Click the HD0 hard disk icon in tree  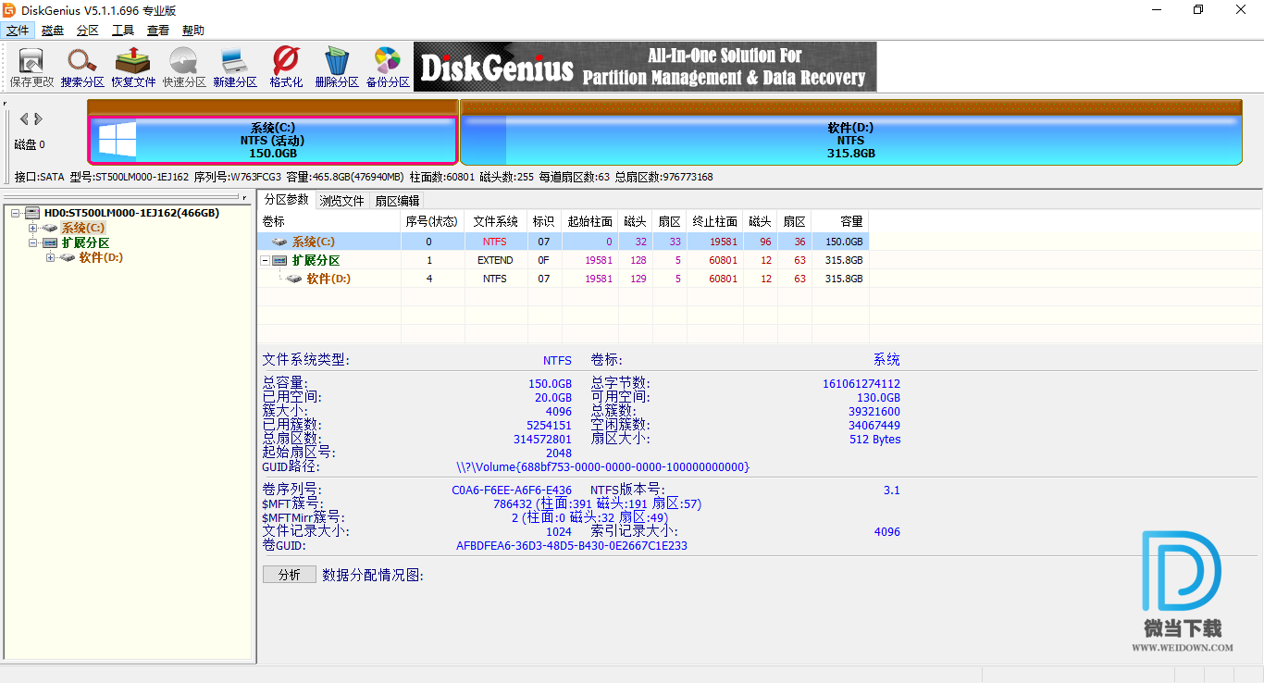32,213
